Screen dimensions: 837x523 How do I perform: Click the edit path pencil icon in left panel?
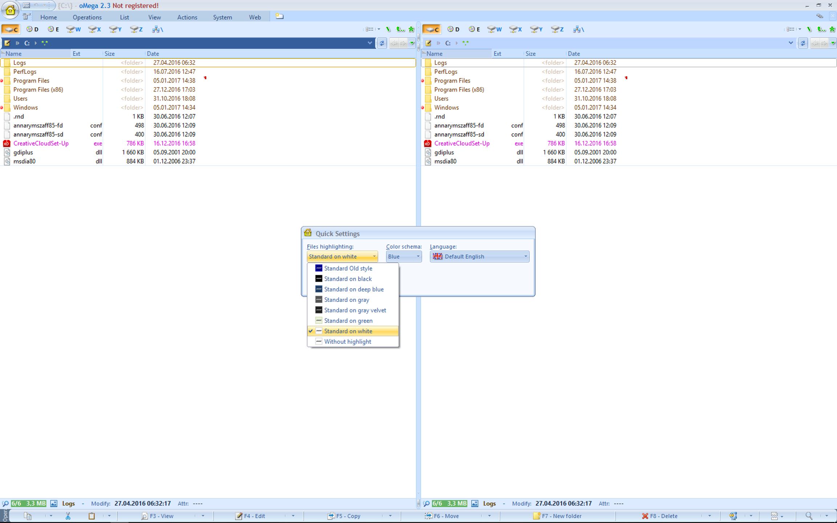[7, 43]
